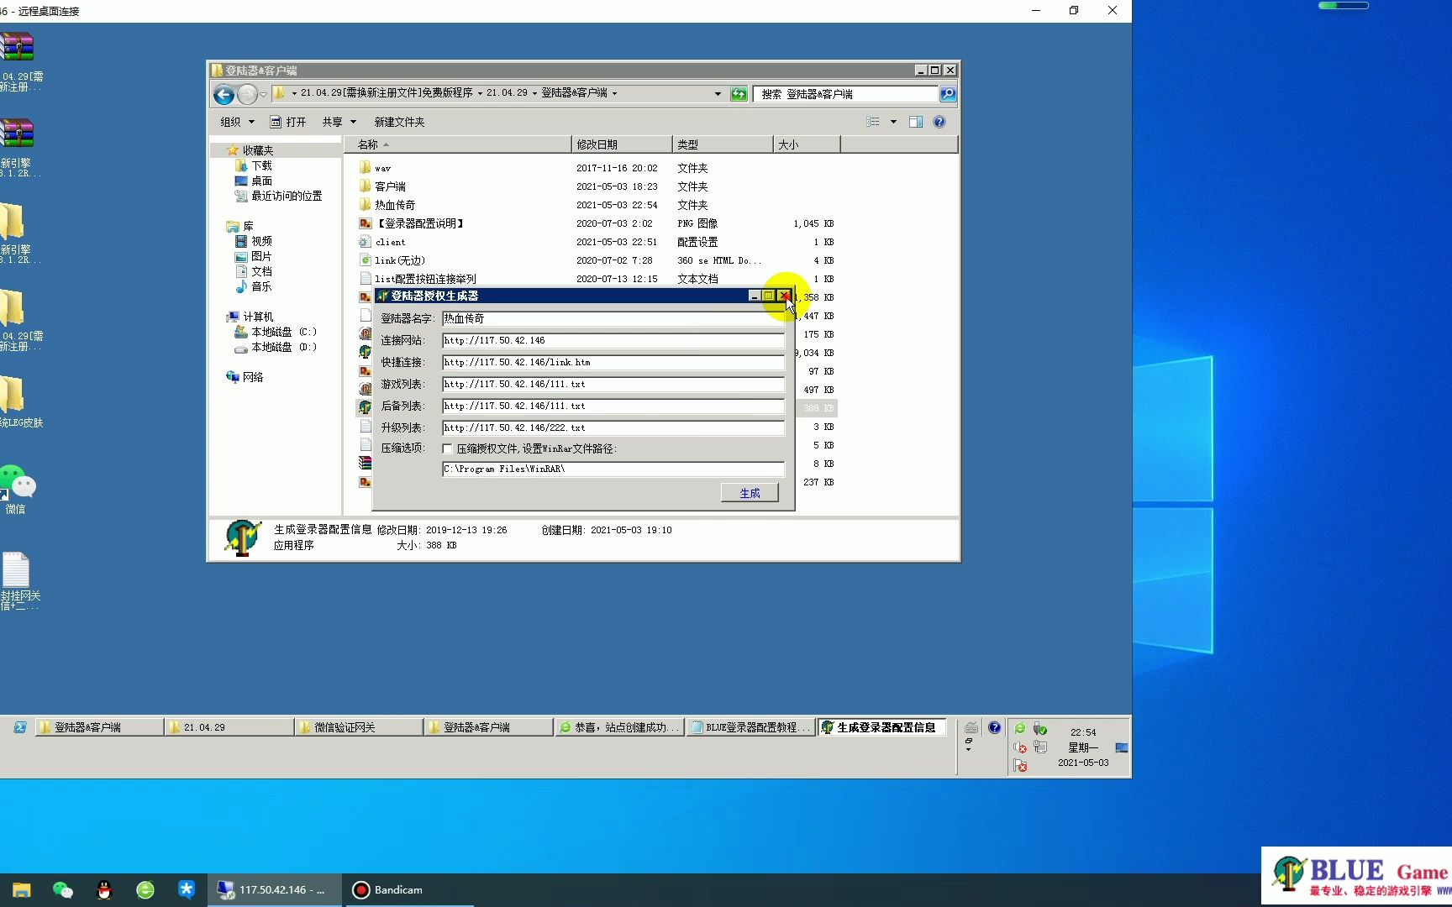Screen dimensions: 1452x907
Task: Open the view options dropdown arrow
Action: click(x=893, y=122)
